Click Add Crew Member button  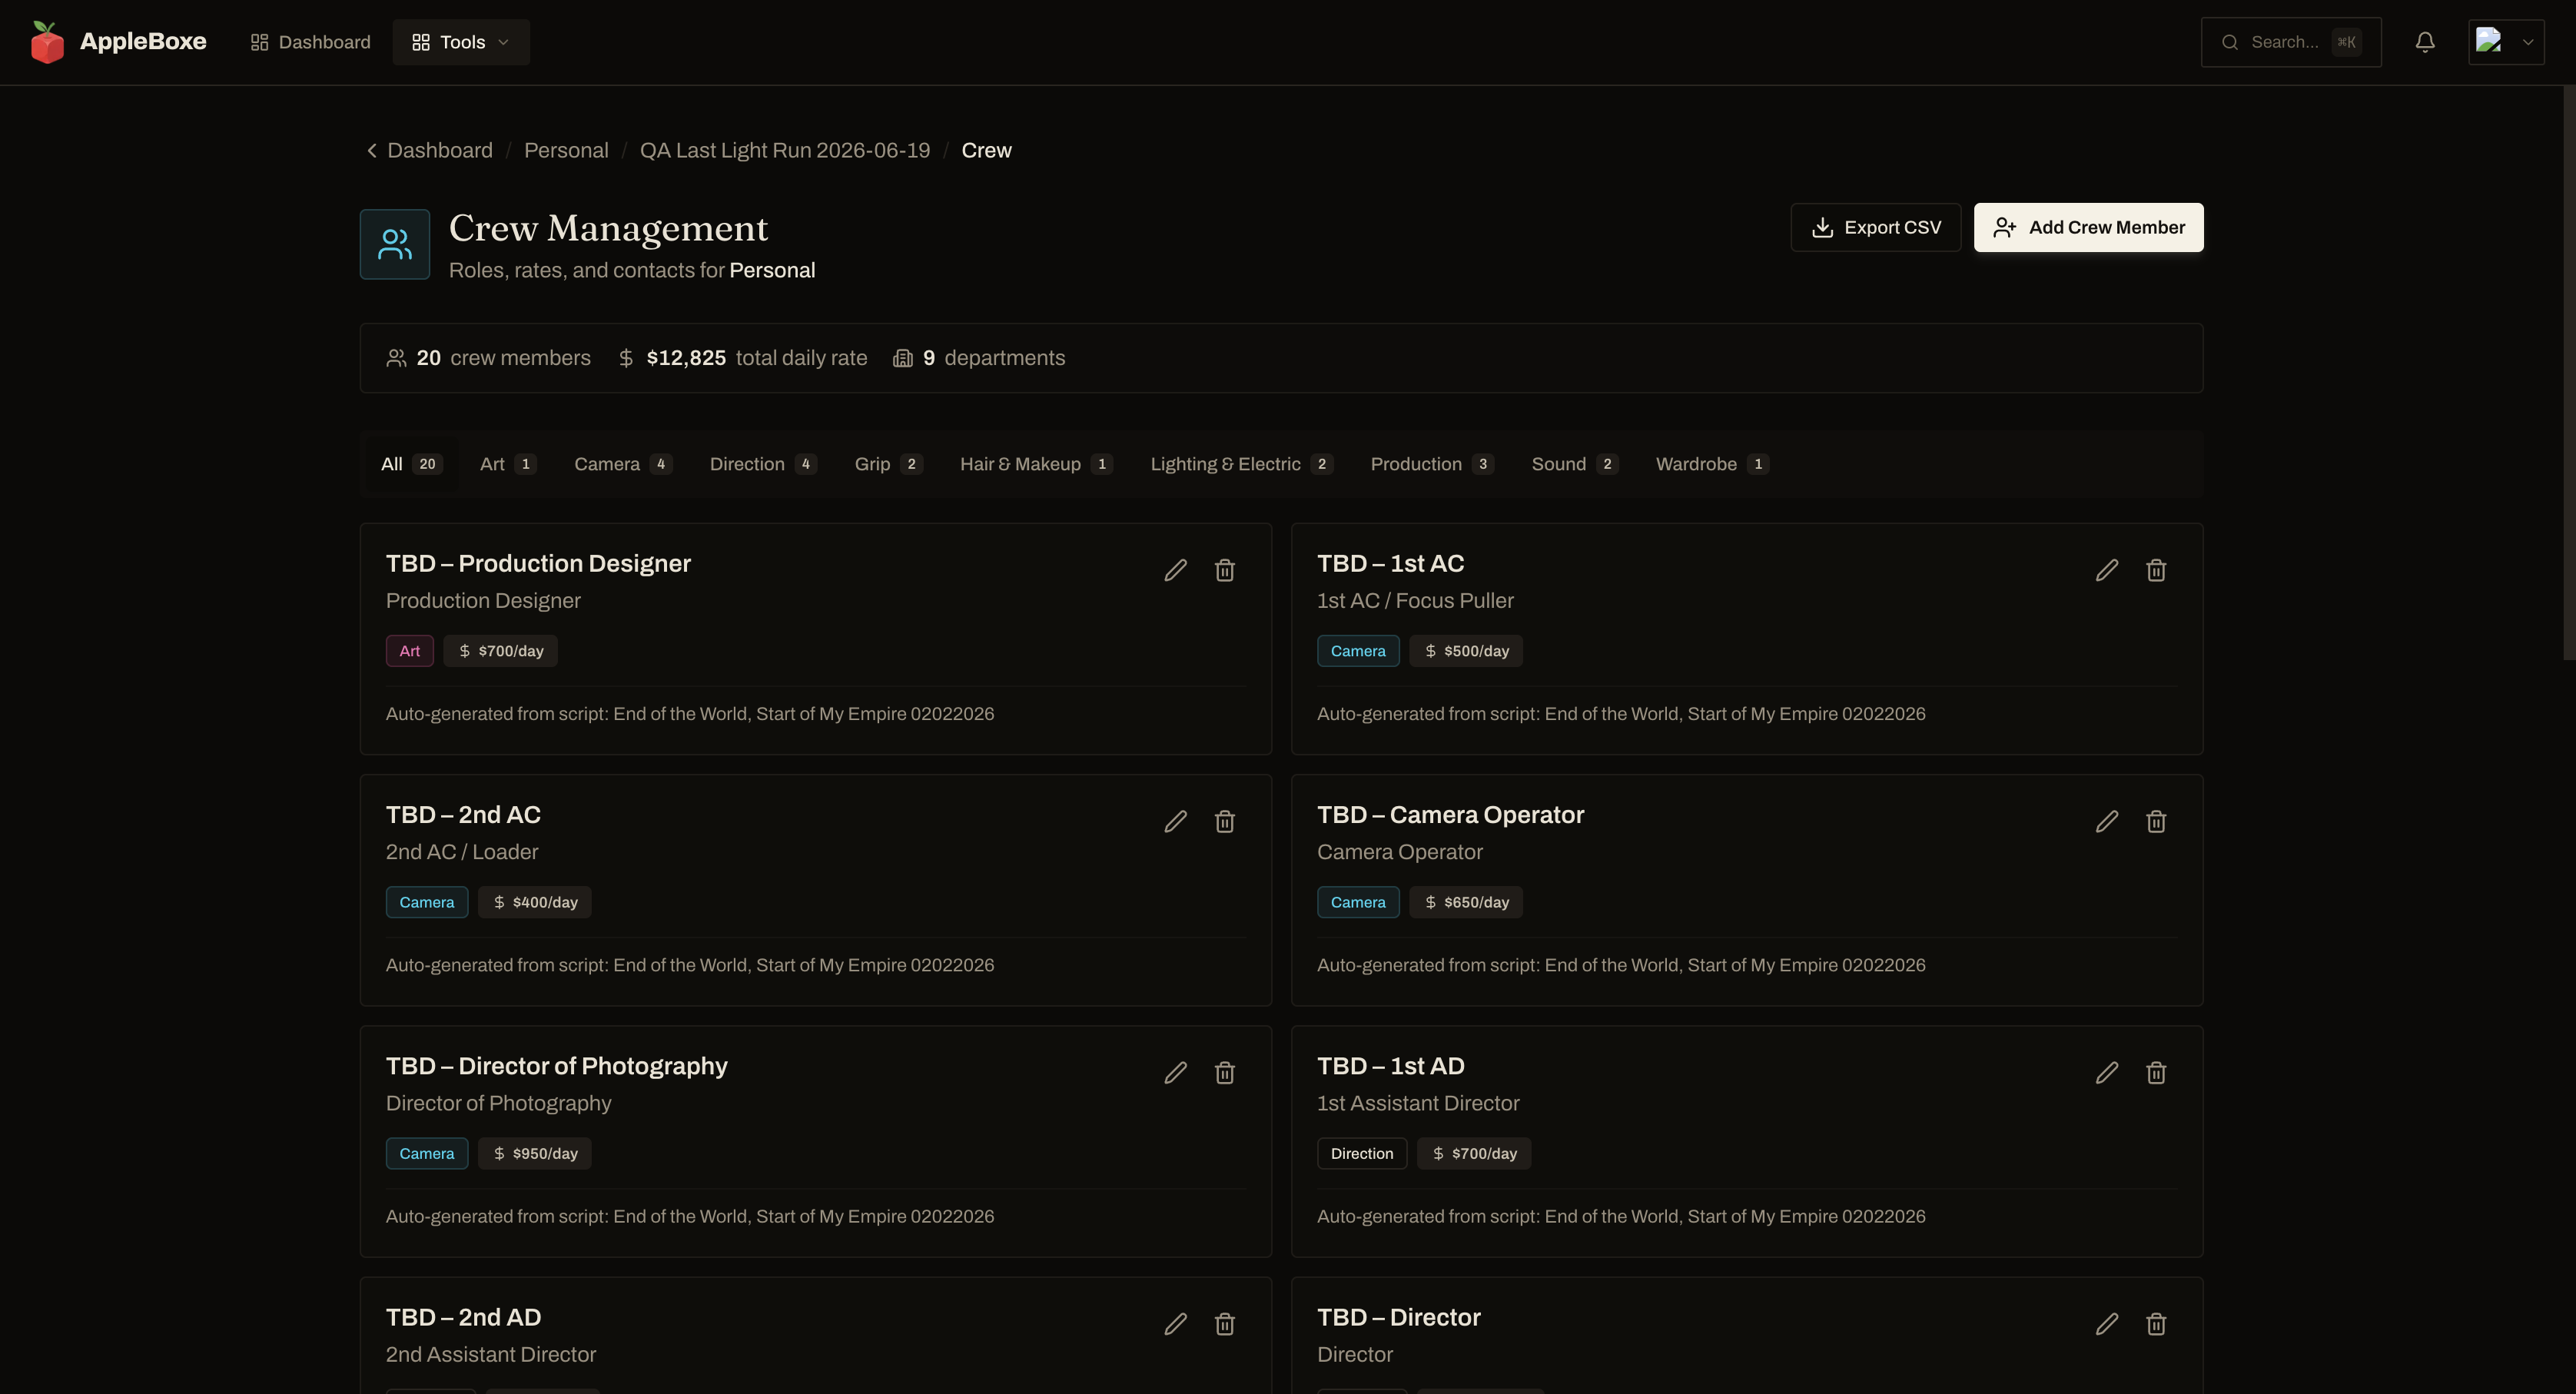[2088, 228]
